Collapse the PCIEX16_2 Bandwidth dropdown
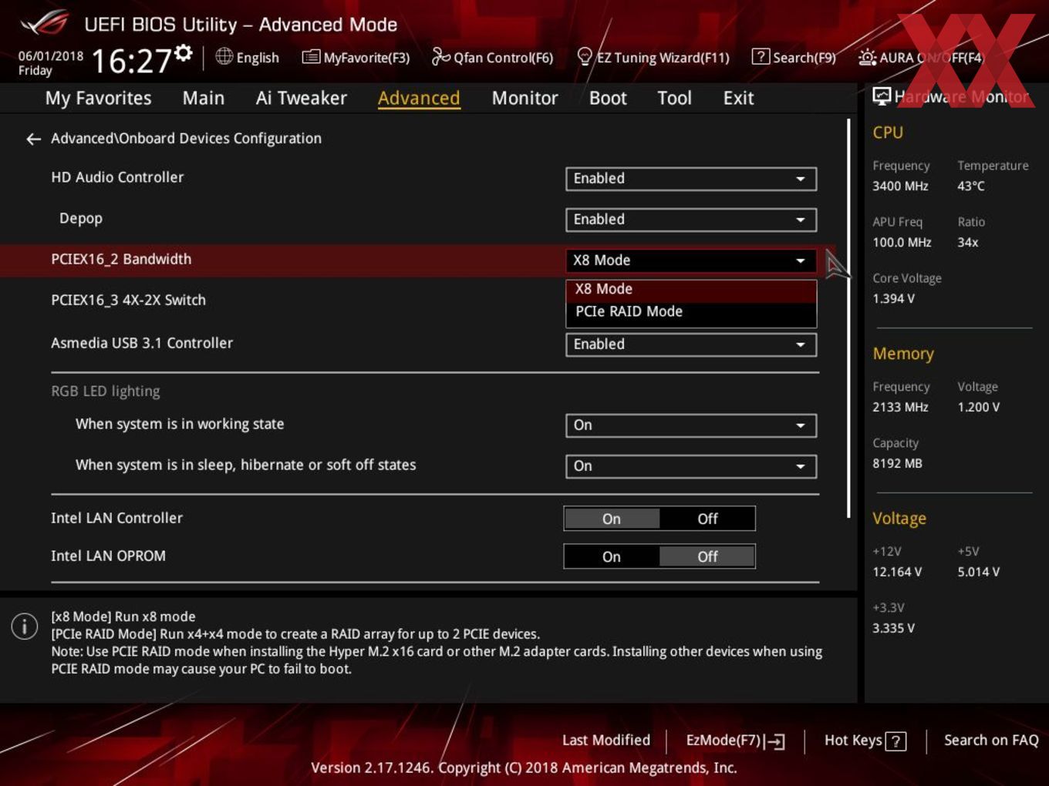The width and height of the screenshot is (1049, 786). click(x=691, y=260)
